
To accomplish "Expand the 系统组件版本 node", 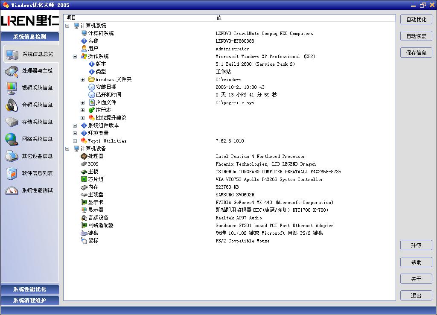I will [x=75, y=126].
